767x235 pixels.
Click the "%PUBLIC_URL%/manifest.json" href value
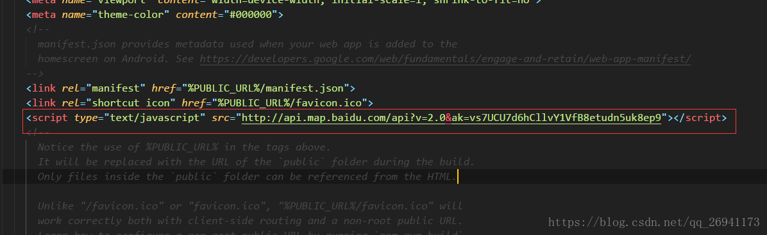(x=265, y=88)
